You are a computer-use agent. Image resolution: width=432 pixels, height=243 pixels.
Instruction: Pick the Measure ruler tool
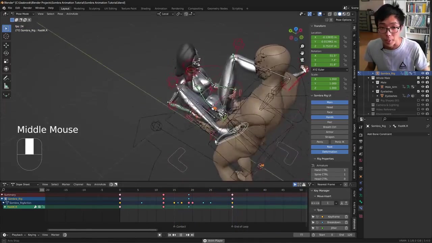click(x=6, y=86)
